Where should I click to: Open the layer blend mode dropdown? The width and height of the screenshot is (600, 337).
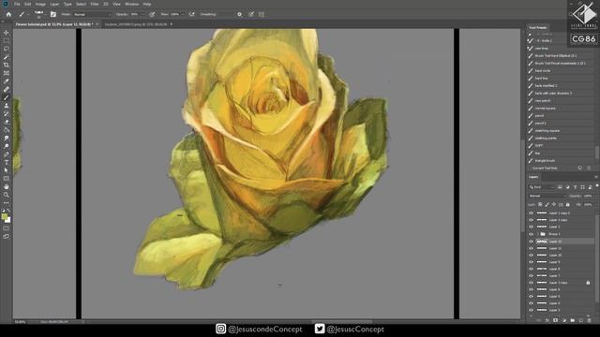(547, 196)
